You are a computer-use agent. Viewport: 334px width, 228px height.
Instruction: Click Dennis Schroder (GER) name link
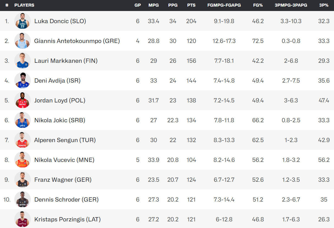point(67,199)
